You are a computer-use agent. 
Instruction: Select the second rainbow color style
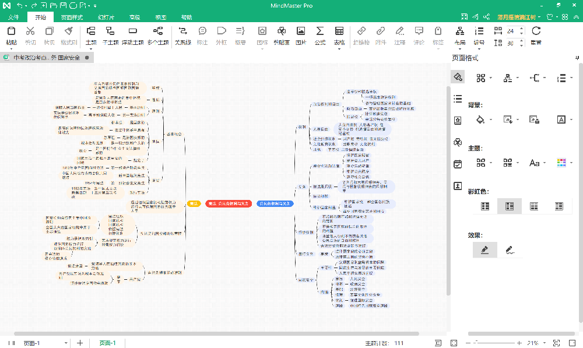(509, 206)
